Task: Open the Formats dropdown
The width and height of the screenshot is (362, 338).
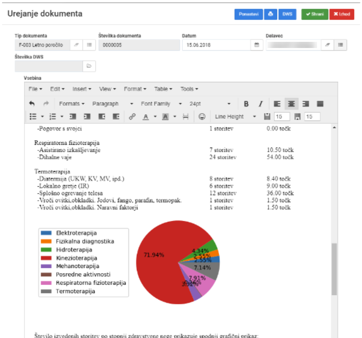Action: [71, 104]
